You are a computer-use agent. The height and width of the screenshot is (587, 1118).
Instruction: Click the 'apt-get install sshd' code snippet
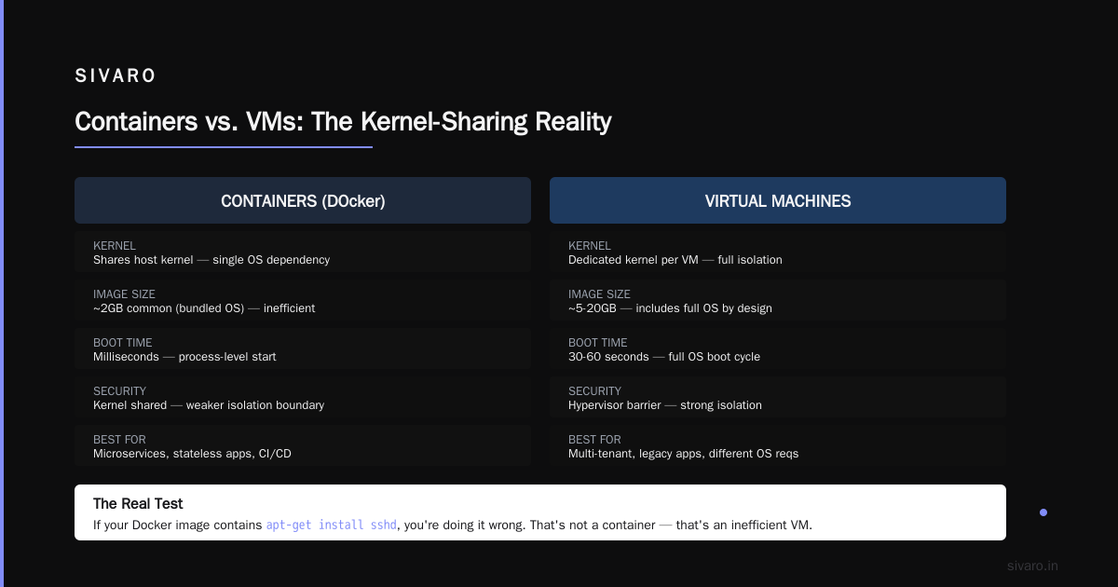pyautogui.click(x=332, y=526)
